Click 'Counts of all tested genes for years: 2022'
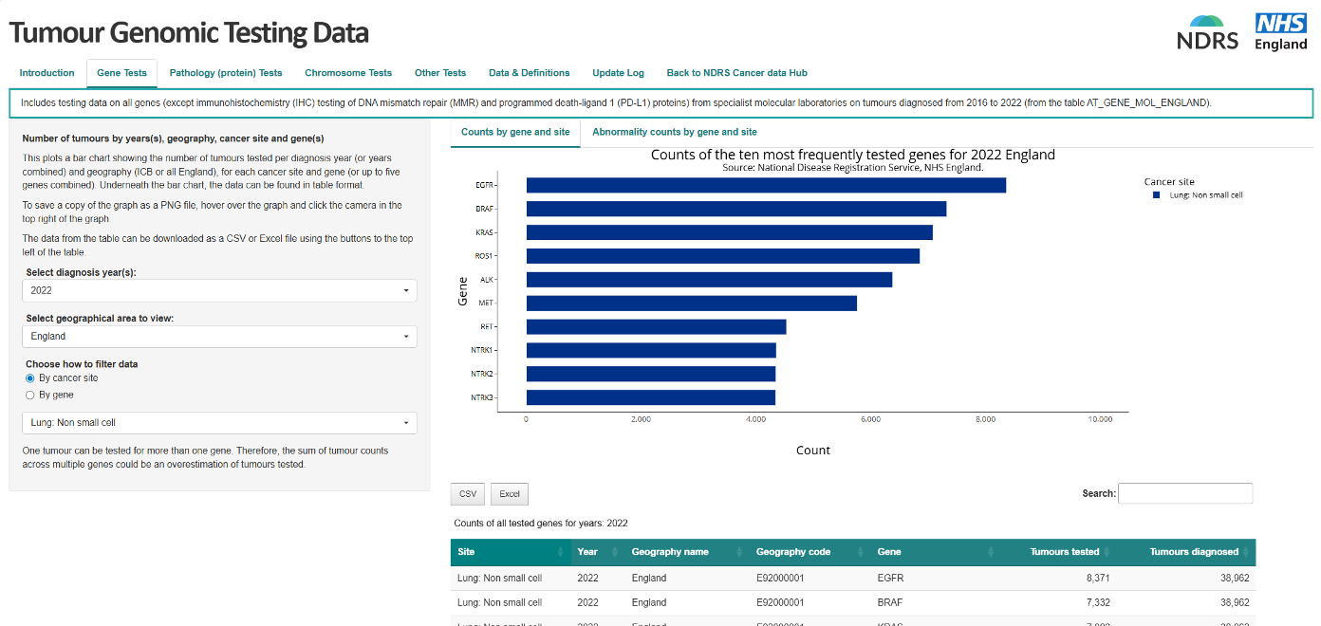The height and width of the screenshot is (626, 1321). (x=541, y=523)
